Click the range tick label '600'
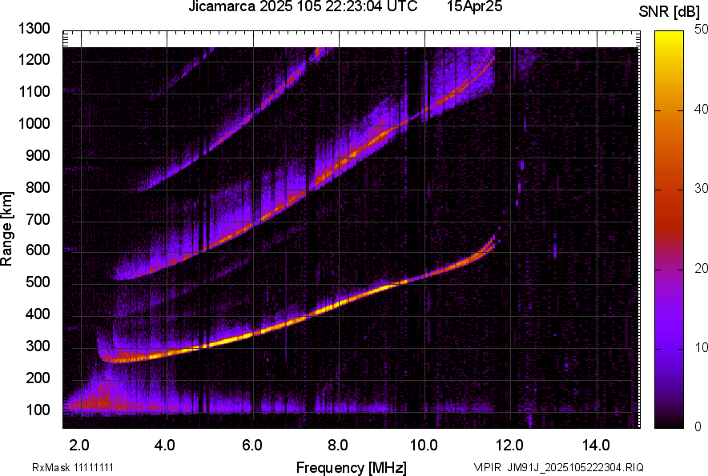The width and height of the screenshot is (708, 476). tap(38, 250)
